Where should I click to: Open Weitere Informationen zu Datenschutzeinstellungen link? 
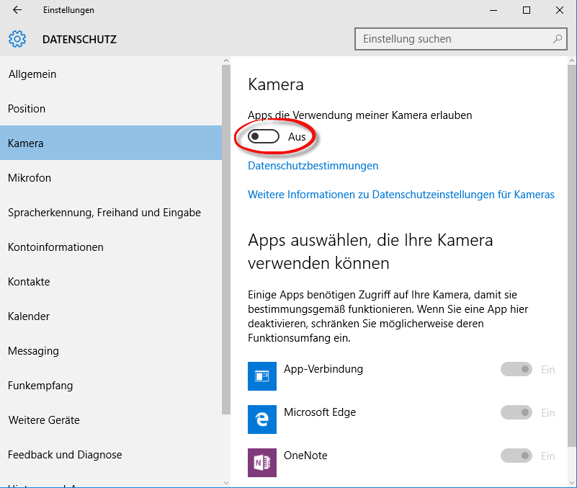(401, 195)
